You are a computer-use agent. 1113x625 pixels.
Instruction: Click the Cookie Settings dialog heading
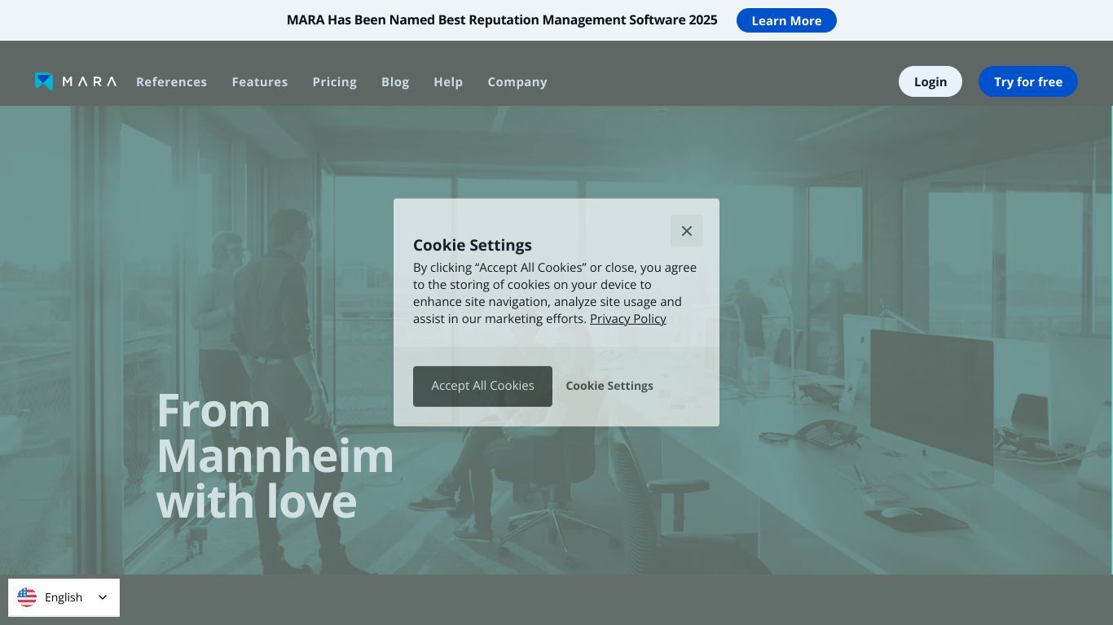click(473, 245)
